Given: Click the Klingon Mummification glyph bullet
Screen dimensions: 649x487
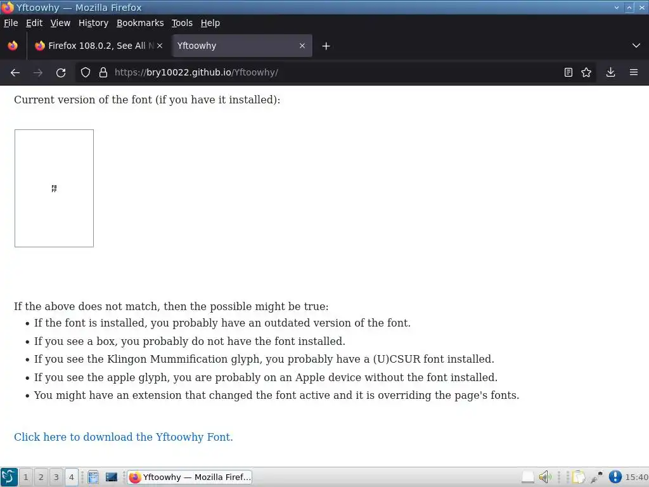Looking at the screenshot, I should pos(264,359).
